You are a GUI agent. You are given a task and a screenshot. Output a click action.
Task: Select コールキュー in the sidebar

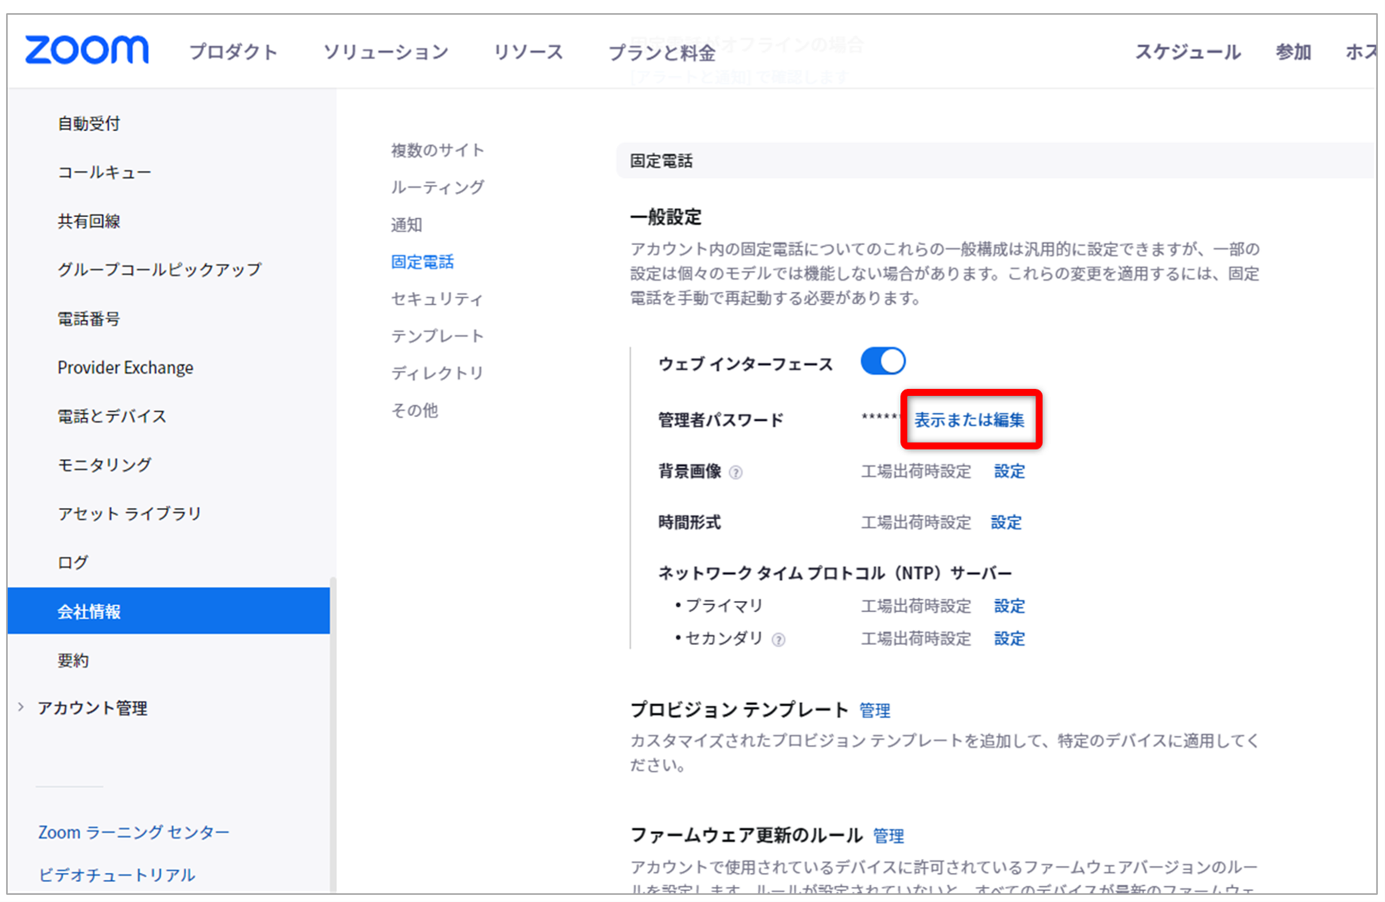pos(104,172)
